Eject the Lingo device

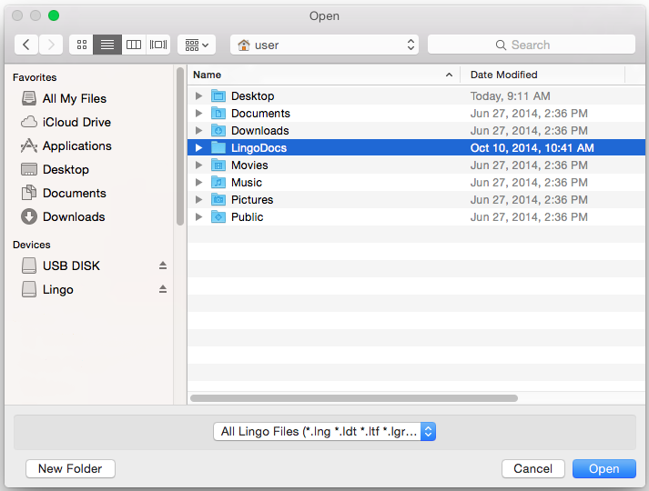(x=163, y=289)
